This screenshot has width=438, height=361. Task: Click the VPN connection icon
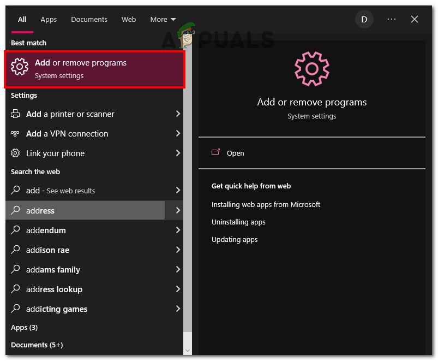tap(15, 133)
